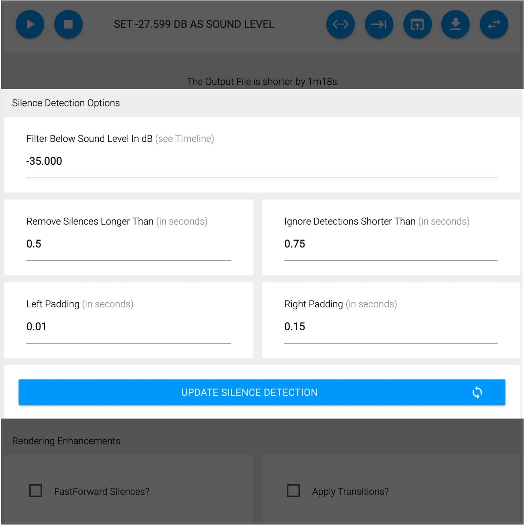Focus the Filter Below Sound Level field
This screenshot has width=524, height=525.
[261, 161]
